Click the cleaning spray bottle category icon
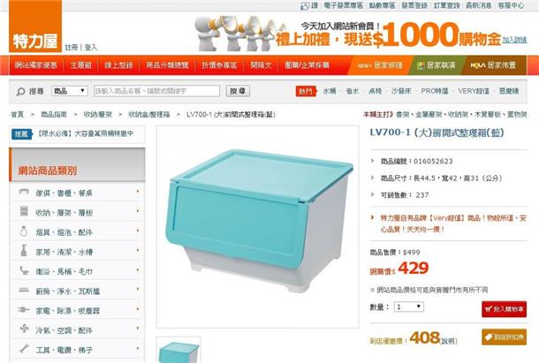Viewport: 539px width, 363px height. [x=24, y=251]
